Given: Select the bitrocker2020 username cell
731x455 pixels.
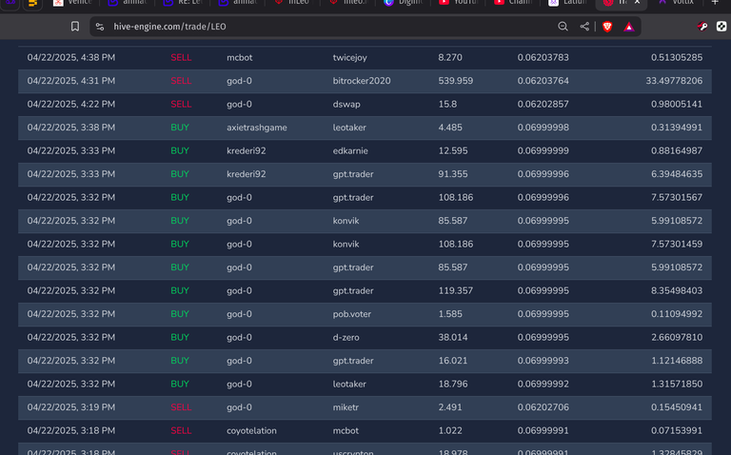Looking at the screenshot, I should coord(362,81).
